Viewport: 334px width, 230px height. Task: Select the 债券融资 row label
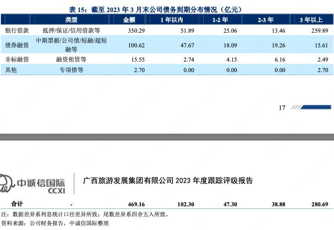[x=17, y=45]
